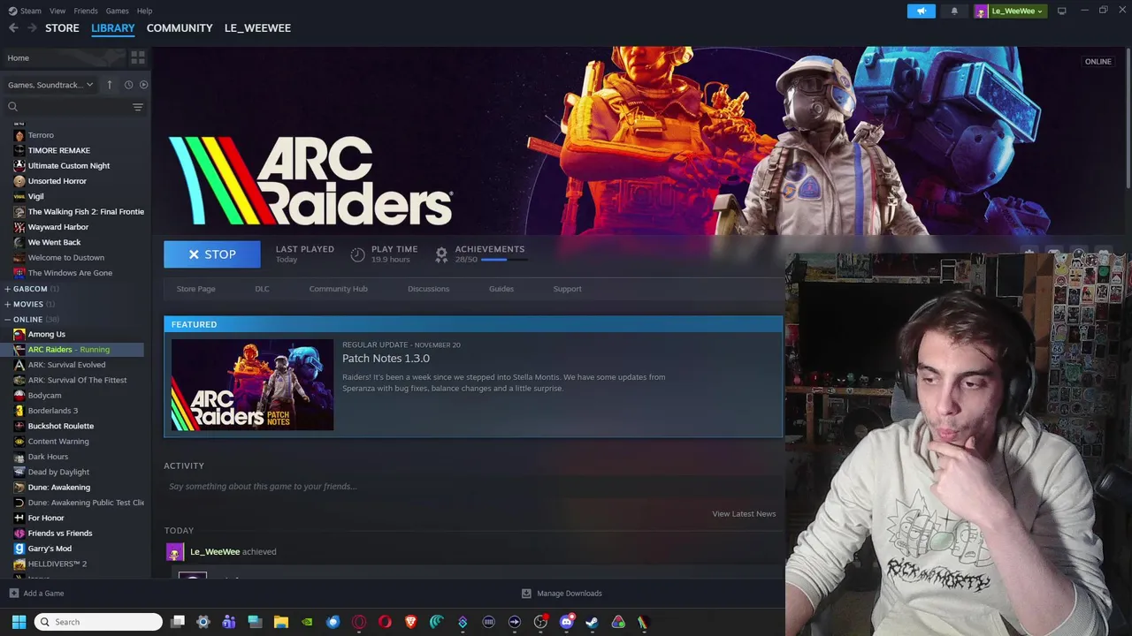
Task: Click the 'Say something about this game' field
Action: click(x=473, y=486)
